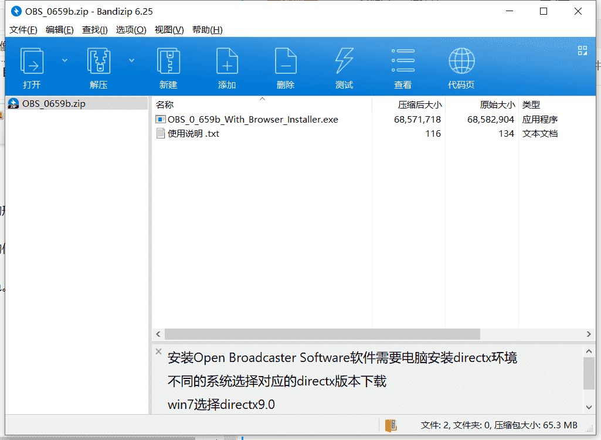Open the File (文件) menu
The width and height of the screenshot is (601, 440).
click(x=23, y=30)
